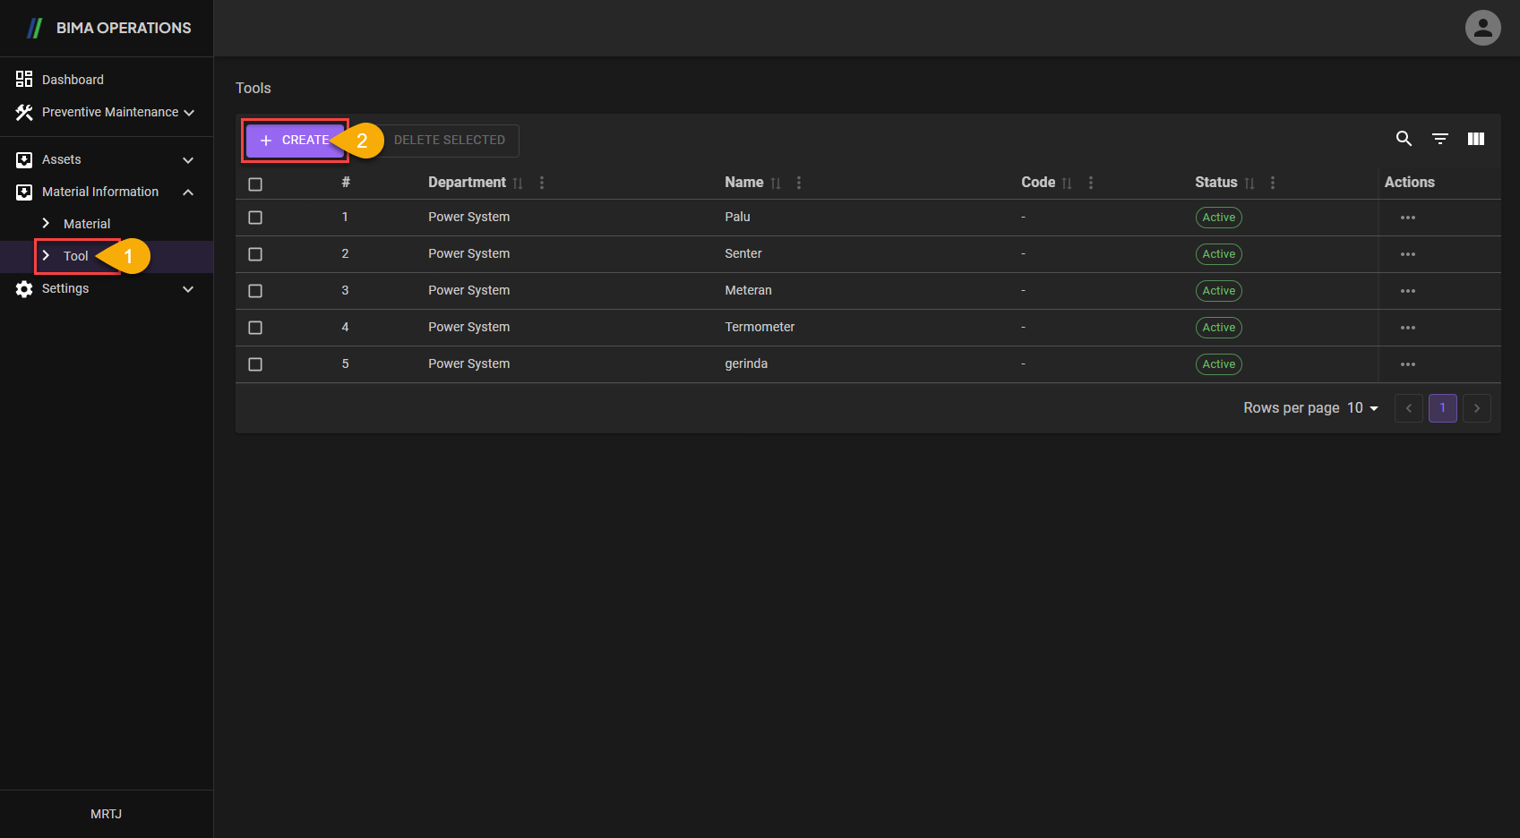Check the checkbox for the gerinda row

pos(255,363)
